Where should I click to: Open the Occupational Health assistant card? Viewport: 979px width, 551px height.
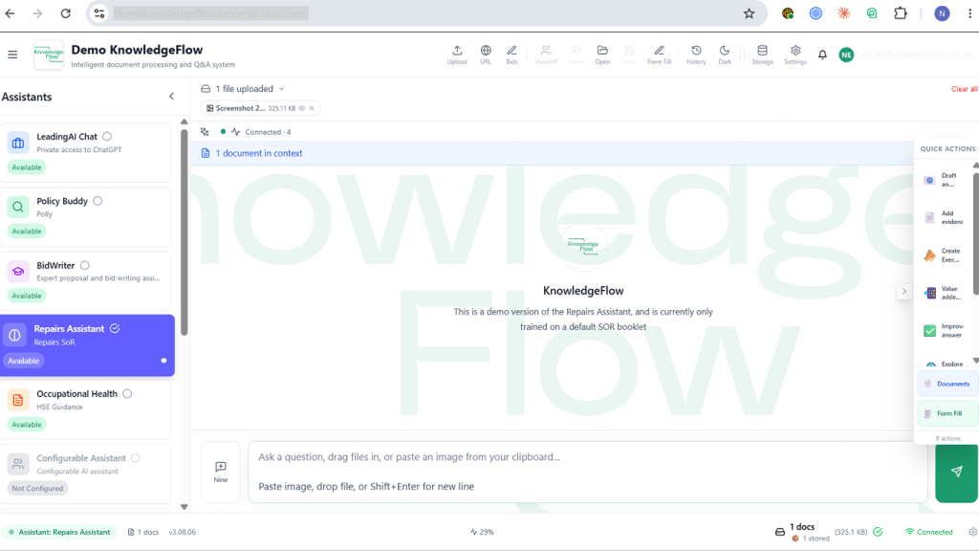point(85,409)
